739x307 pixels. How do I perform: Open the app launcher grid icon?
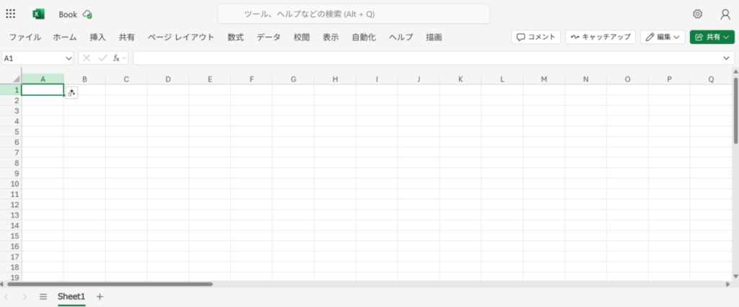pyautogui.click(x=10, y=14)
